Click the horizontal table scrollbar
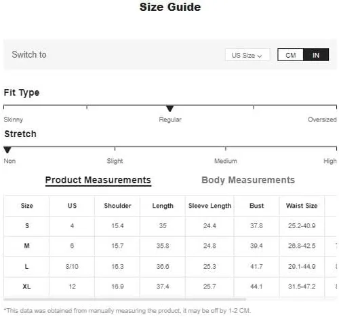The image size is (339, 317). pos(125,299)
